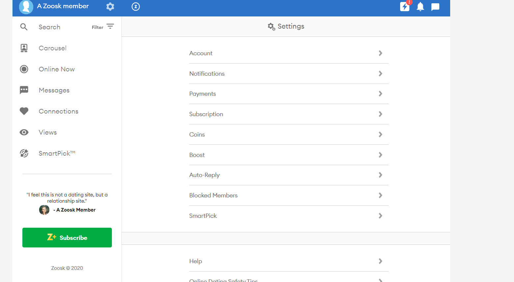Open SmartPick settings row
The height and width of the screenshot is (282, 514).
click(289, 216)
